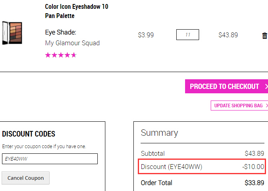Click the Subtotal amount in Summary

point(254,153)
